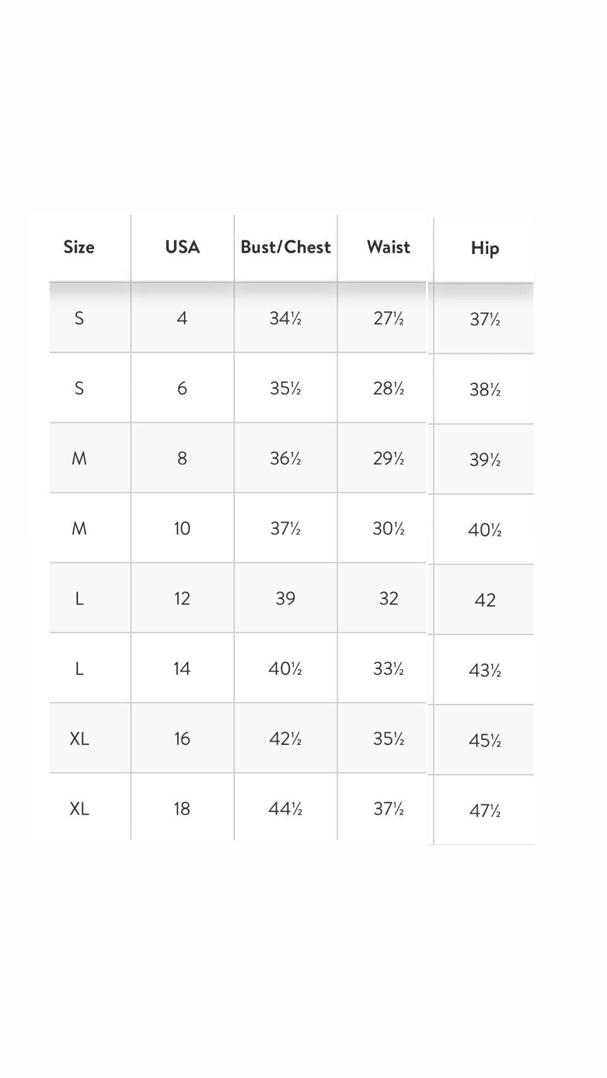The image size is (607, 1078).
Task: Click the L label for size 12
Action: (79, 598)
